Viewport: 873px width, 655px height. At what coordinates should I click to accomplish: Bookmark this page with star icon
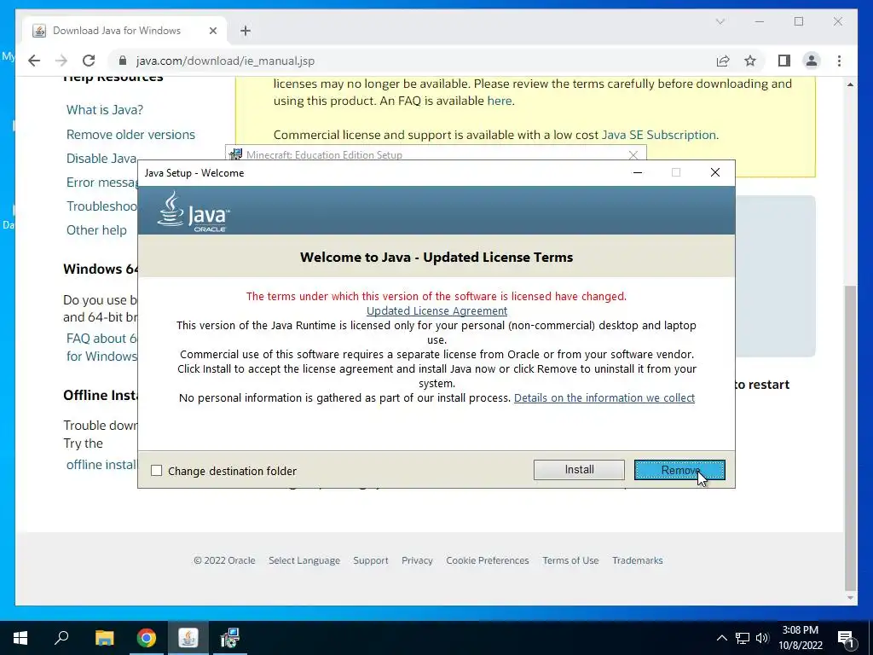(750, 61)
